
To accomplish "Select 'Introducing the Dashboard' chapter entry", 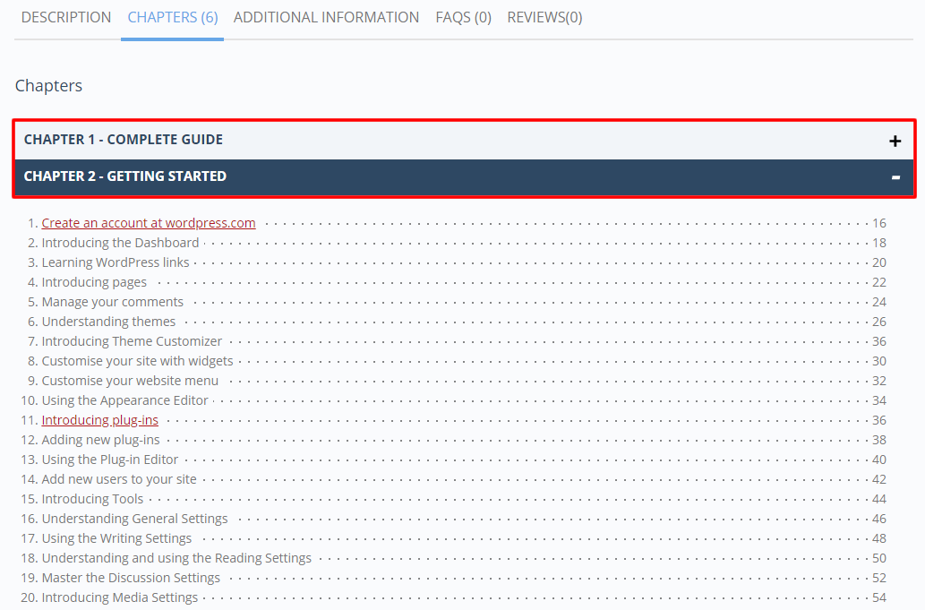I will 120,243.
